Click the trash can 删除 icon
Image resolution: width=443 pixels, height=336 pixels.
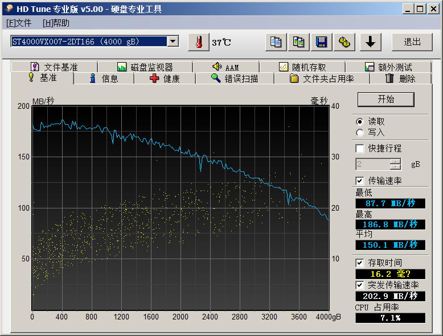pos(389,78)
